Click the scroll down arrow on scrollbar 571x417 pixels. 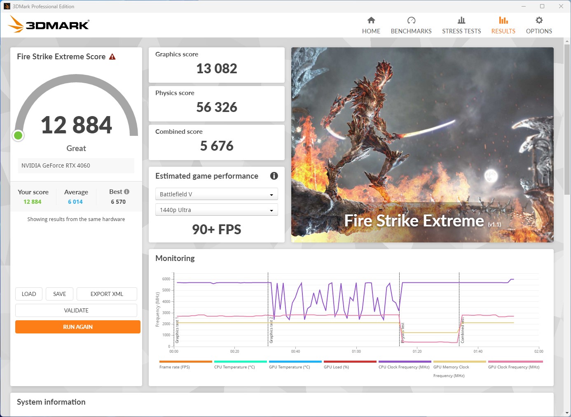tap(567, 412)
